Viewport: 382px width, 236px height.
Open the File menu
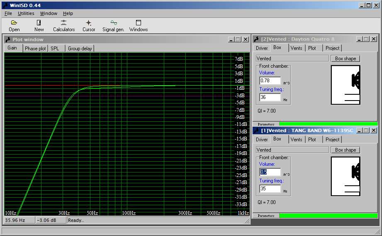click(x=8, y=13)
